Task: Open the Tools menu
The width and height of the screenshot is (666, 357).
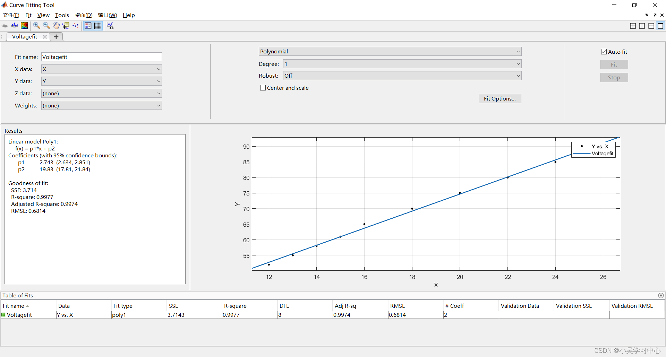Action: [x=62, y=15]
